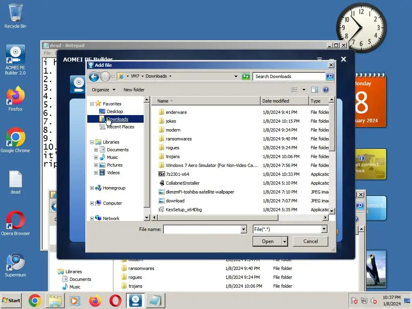Screen dimensions: 412x309
Task: Open the help question mark icon
Action: pos(326,90)
